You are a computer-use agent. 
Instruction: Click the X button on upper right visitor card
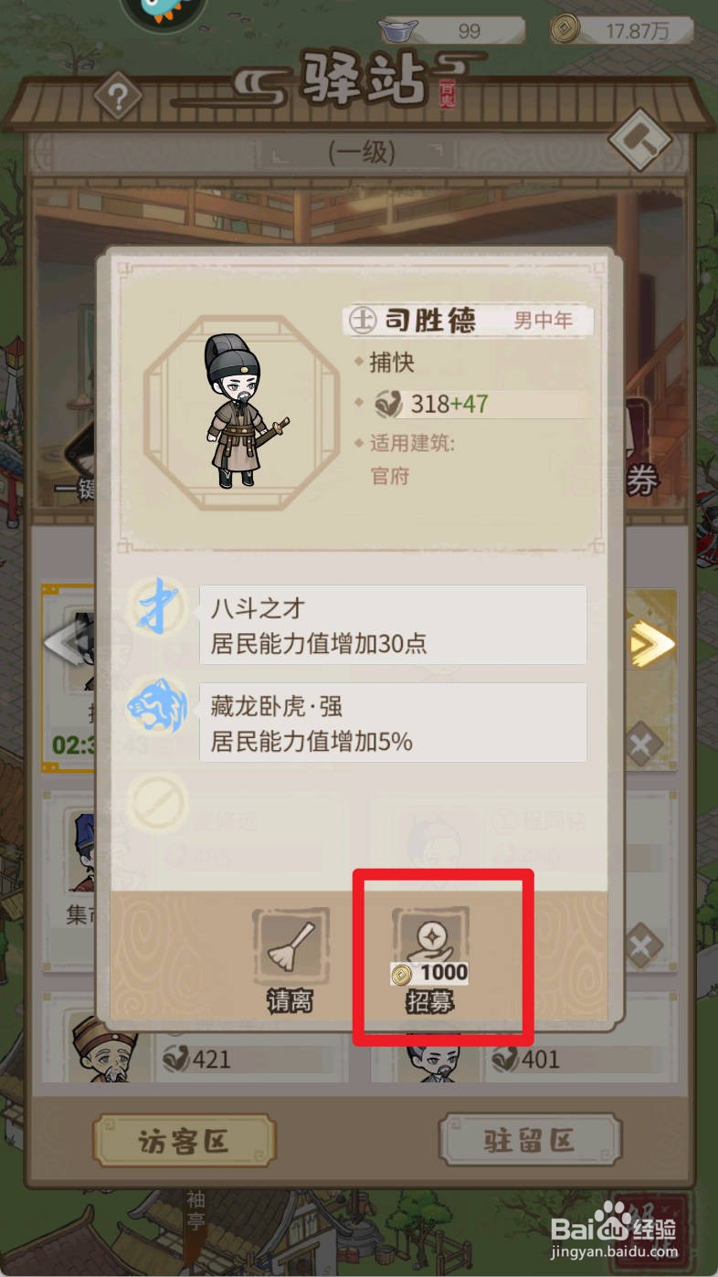click(642, 744)
